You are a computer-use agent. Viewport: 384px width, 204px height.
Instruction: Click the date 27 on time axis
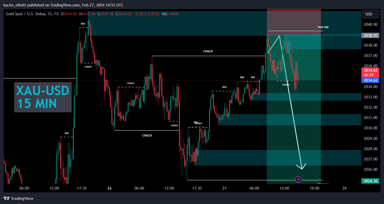coord(224,188)
